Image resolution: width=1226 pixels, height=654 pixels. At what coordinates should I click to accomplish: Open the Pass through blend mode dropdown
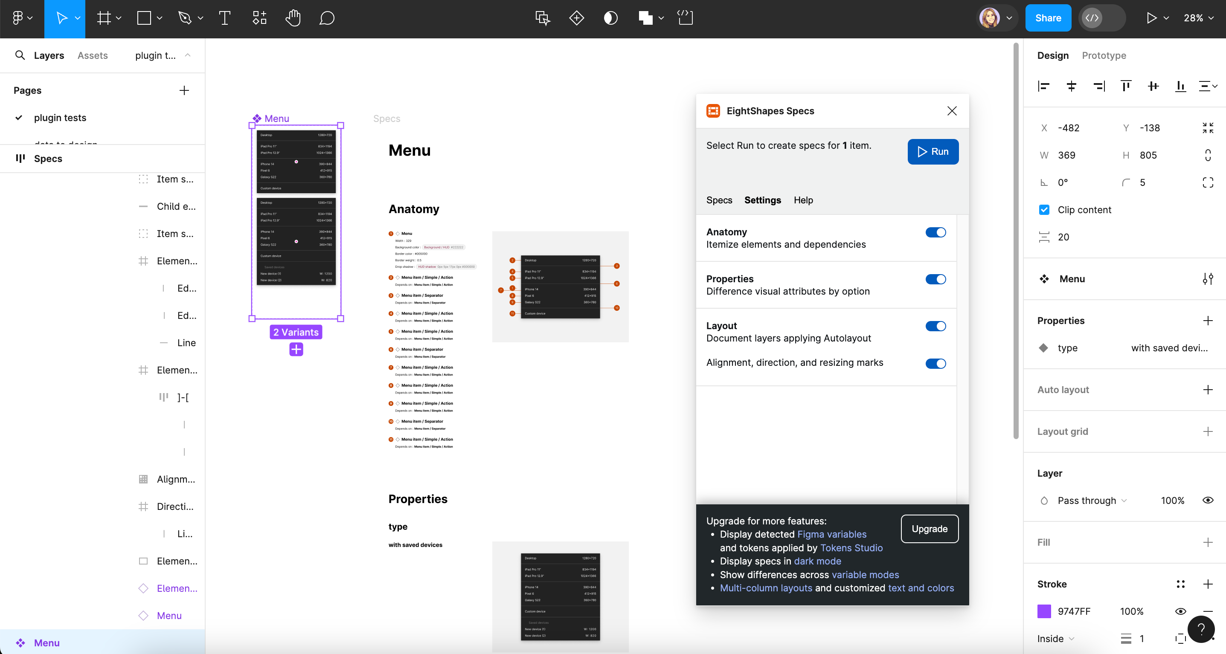click(1092, 501)
